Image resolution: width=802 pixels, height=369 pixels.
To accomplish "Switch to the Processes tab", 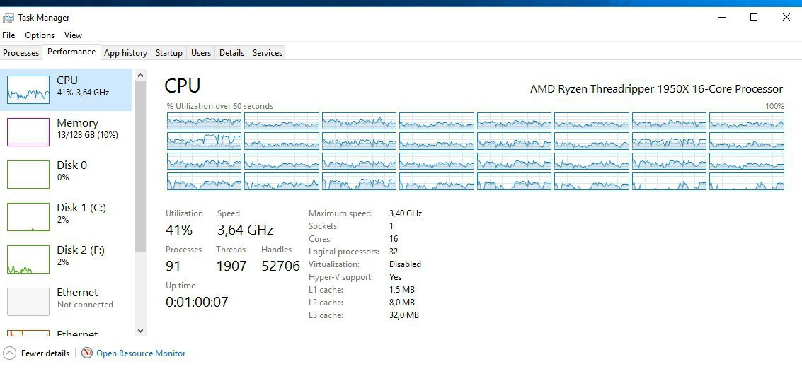I will [x=21, y=52].
